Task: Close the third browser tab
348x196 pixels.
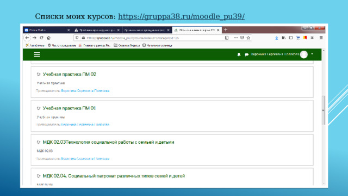Action: (x=168, y=30)
